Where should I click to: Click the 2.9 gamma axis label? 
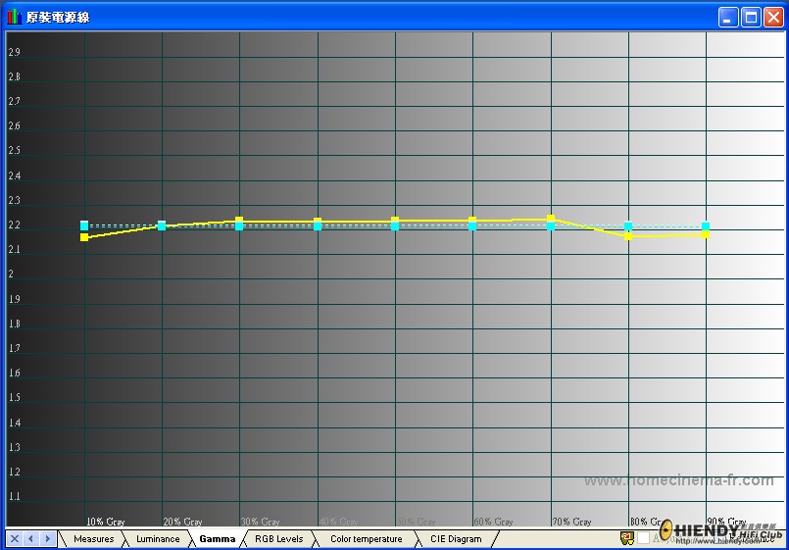point(14,52)
